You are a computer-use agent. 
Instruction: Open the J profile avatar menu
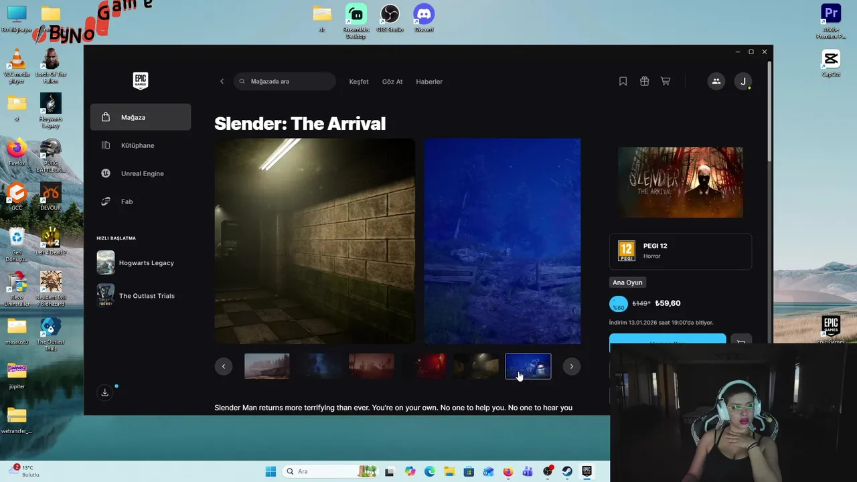(743, 82)
